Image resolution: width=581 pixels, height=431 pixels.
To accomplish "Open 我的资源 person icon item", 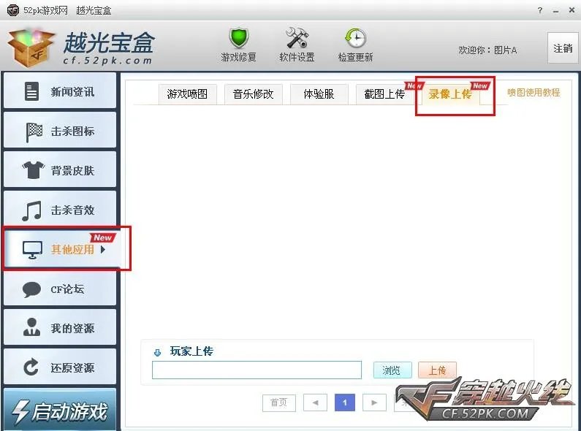I will coord(60,328).
